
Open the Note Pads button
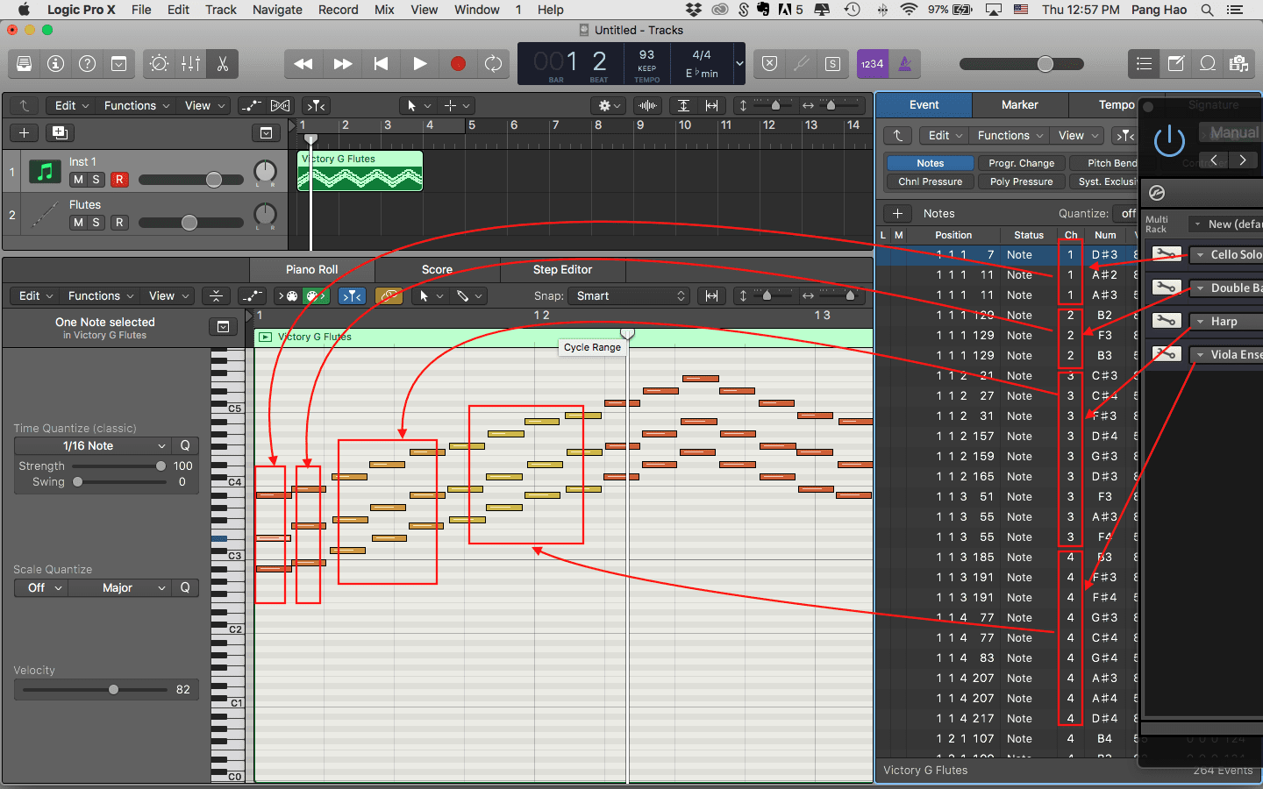[1176, 64]
